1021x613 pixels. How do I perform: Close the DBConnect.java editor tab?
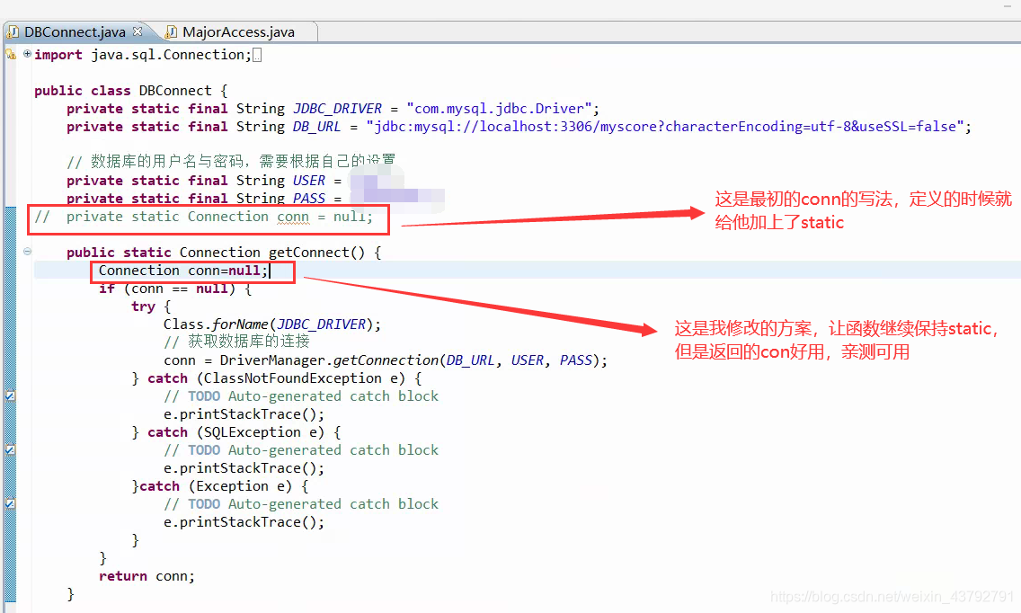(x=137, y=30)
